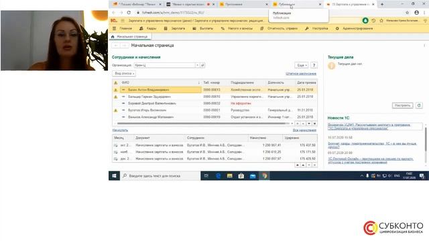Click the navigate-back arrow beside Начальная страница
The height and width of the screenshot is (241, 429).
pos(116,46)
